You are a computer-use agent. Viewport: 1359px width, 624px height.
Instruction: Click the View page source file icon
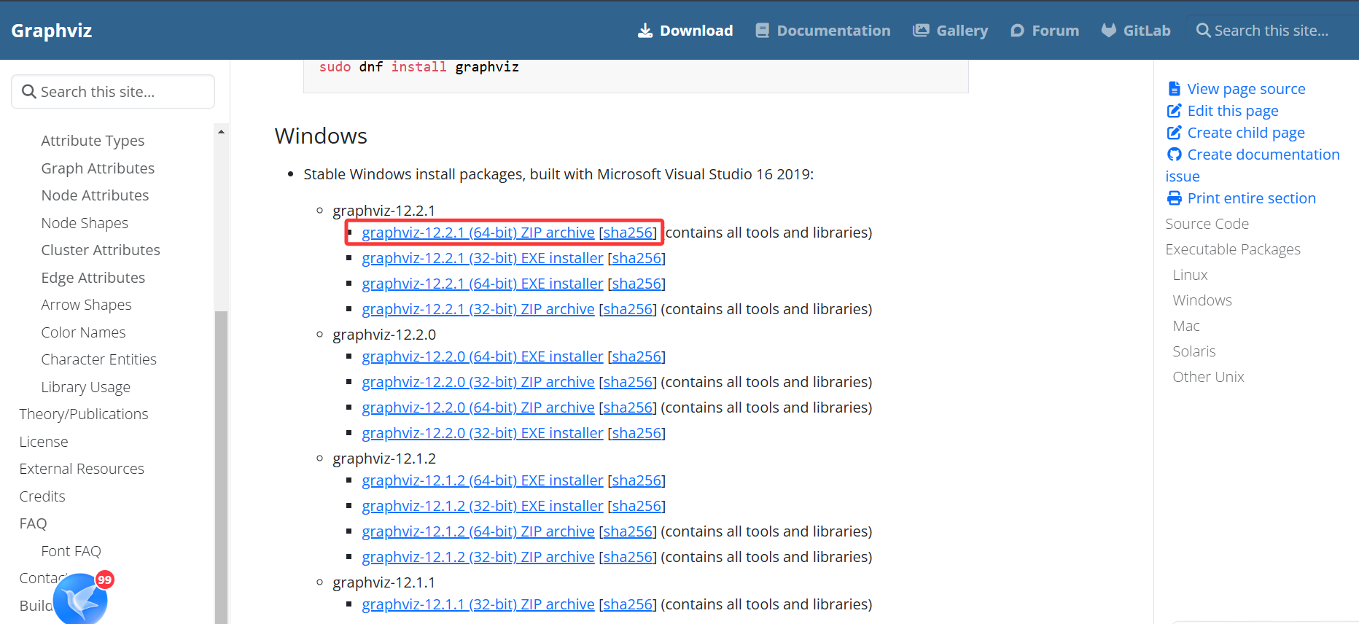click(1174, 89)
